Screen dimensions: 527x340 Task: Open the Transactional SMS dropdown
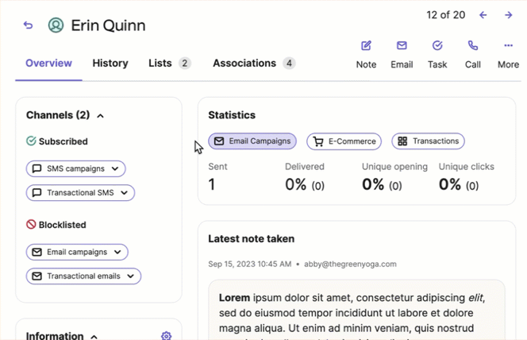click(80, 193)
